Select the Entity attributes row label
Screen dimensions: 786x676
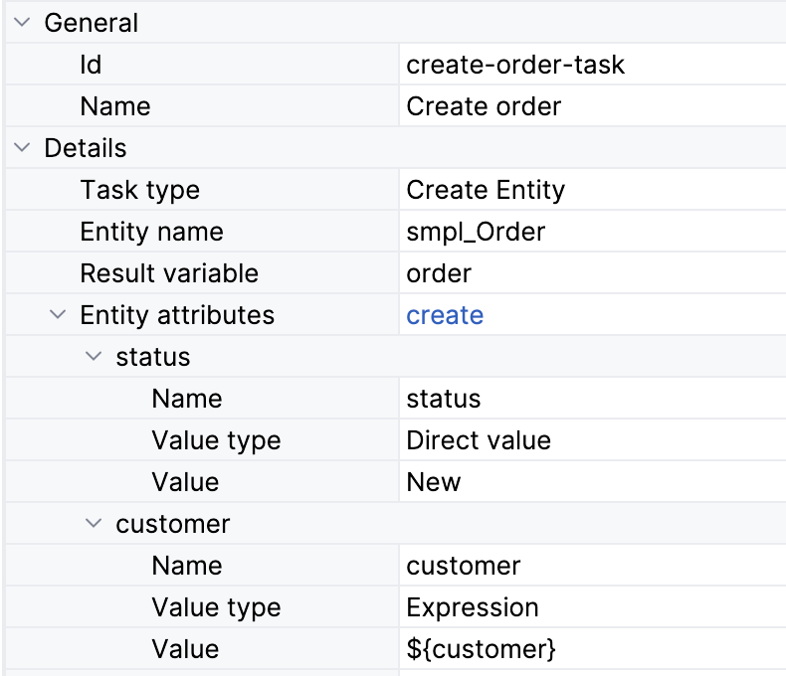point(177,316)
